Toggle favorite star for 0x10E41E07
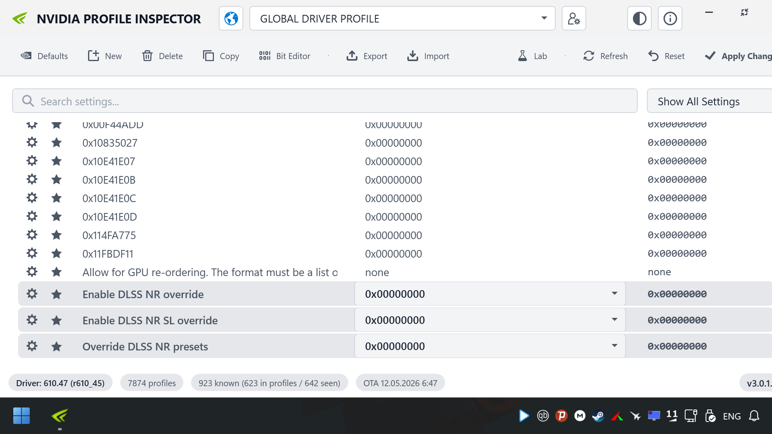This screenshot has height=434, width=772. (x=56, y=161)
